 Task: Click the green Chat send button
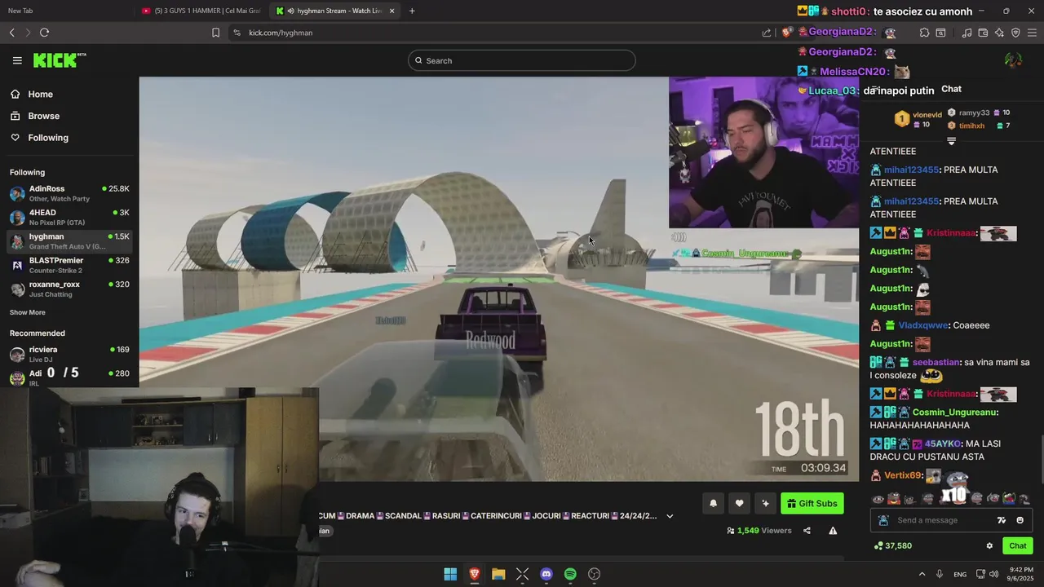point(1017,546)
